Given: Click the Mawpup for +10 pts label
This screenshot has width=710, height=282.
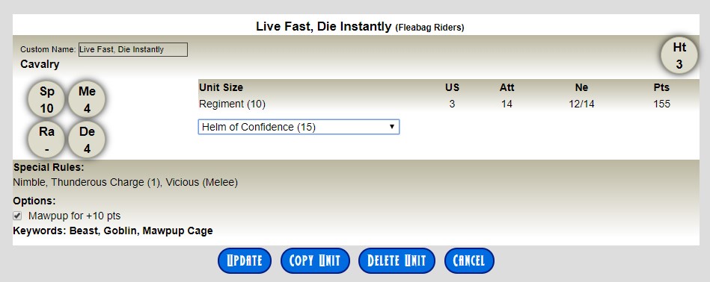Looking at the screenshot, I should pos(75,216).
